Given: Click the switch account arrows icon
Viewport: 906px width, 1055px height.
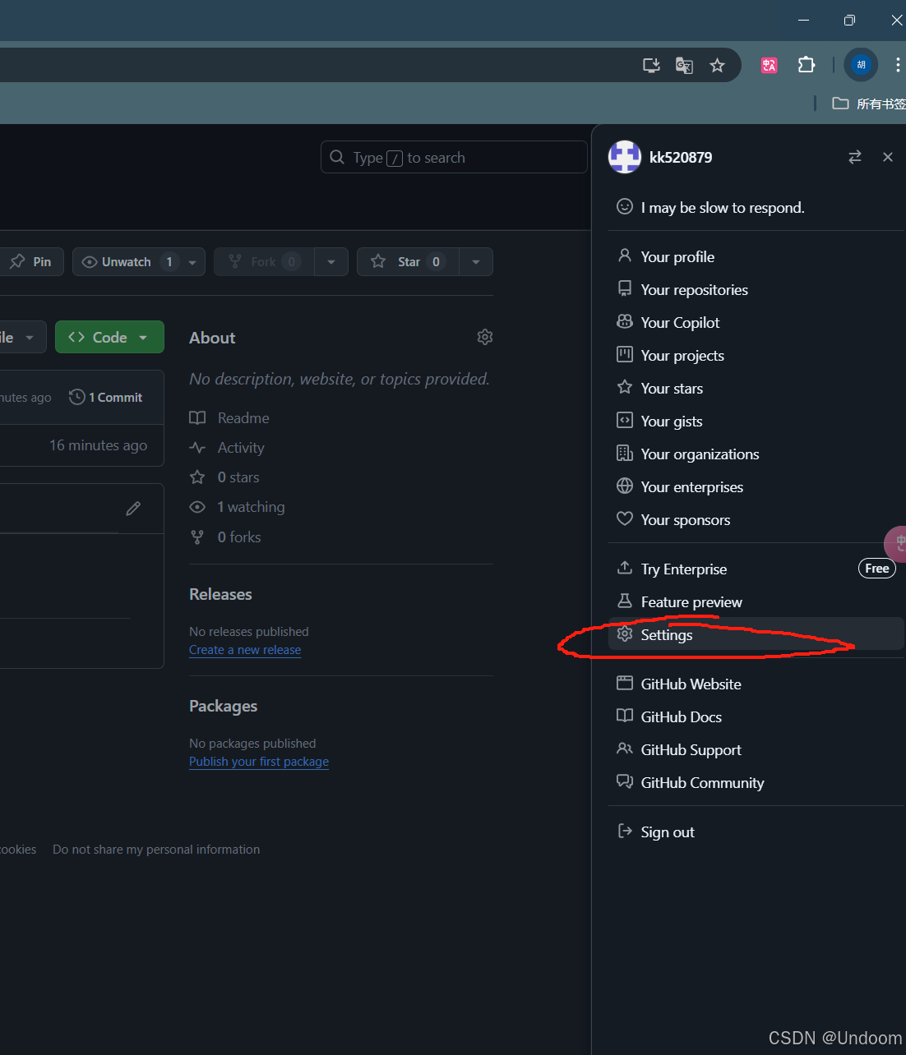Looking at the screenshot, I should point(855,157).
